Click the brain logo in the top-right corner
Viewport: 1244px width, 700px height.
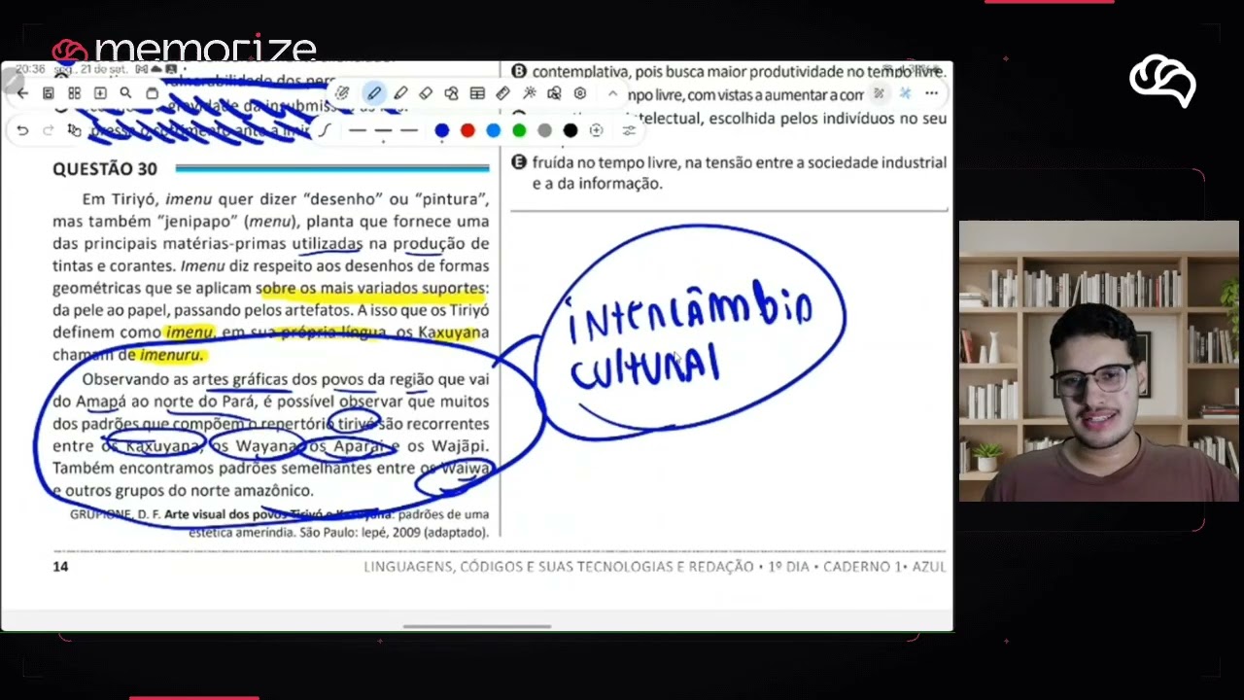click(x=1162, y=82)
